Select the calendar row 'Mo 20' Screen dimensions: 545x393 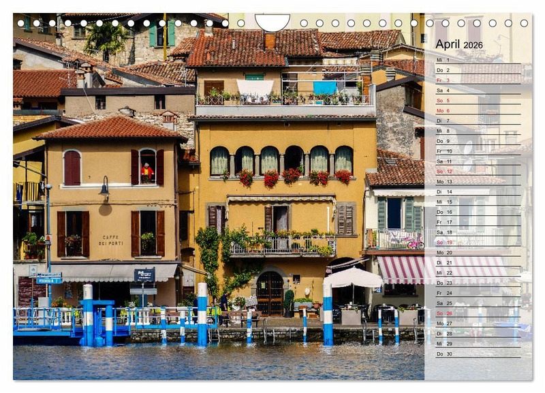pyautogui.click(x=478, y=253)
